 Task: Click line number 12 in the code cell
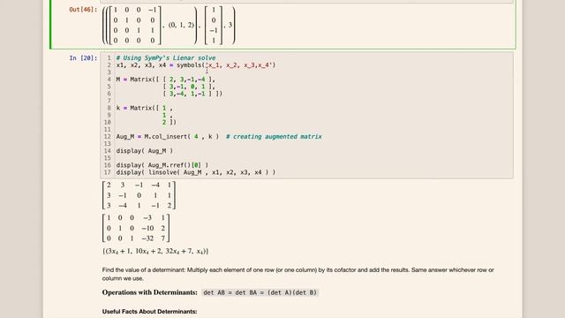(107, 137)
